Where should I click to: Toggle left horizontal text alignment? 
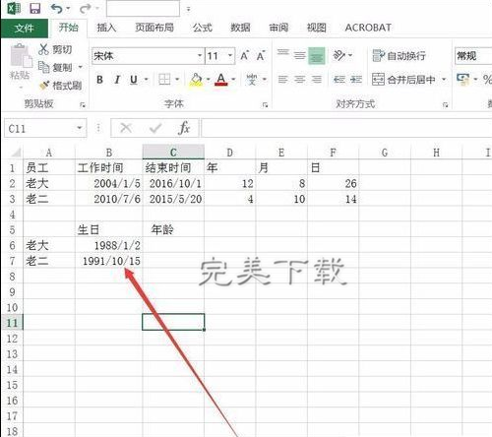click(x=282, y=80)
